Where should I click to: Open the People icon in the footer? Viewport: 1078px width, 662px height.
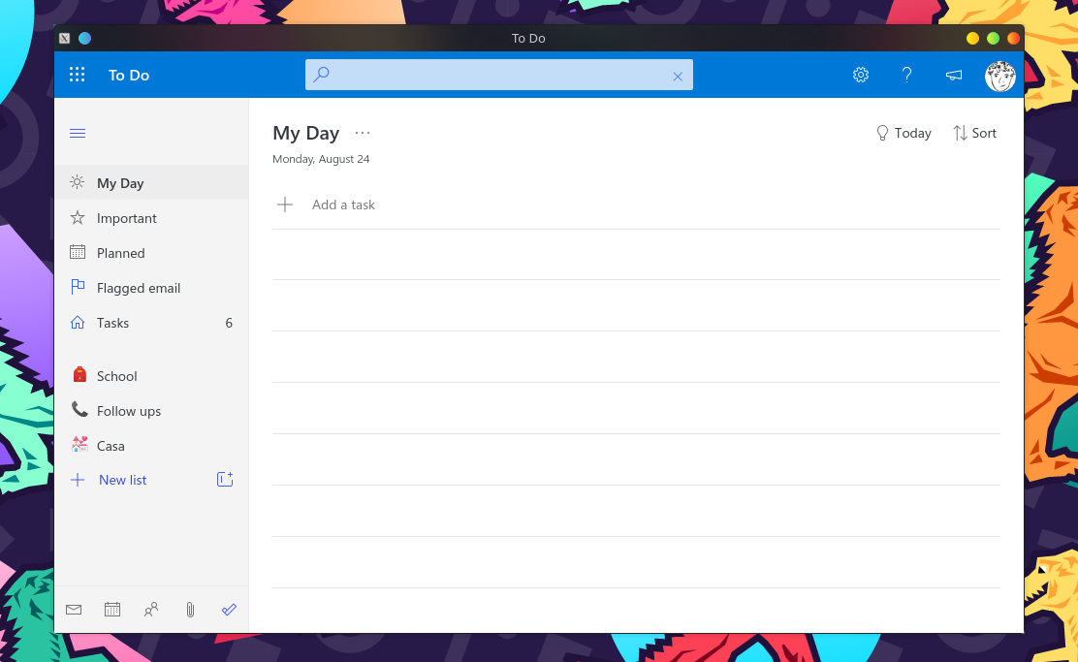pos(151,610)
